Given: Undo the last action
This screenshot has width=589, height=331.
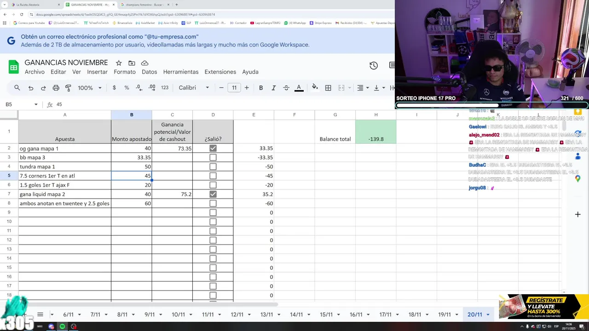Looking at the screenshot, I should tap(31, 88).
